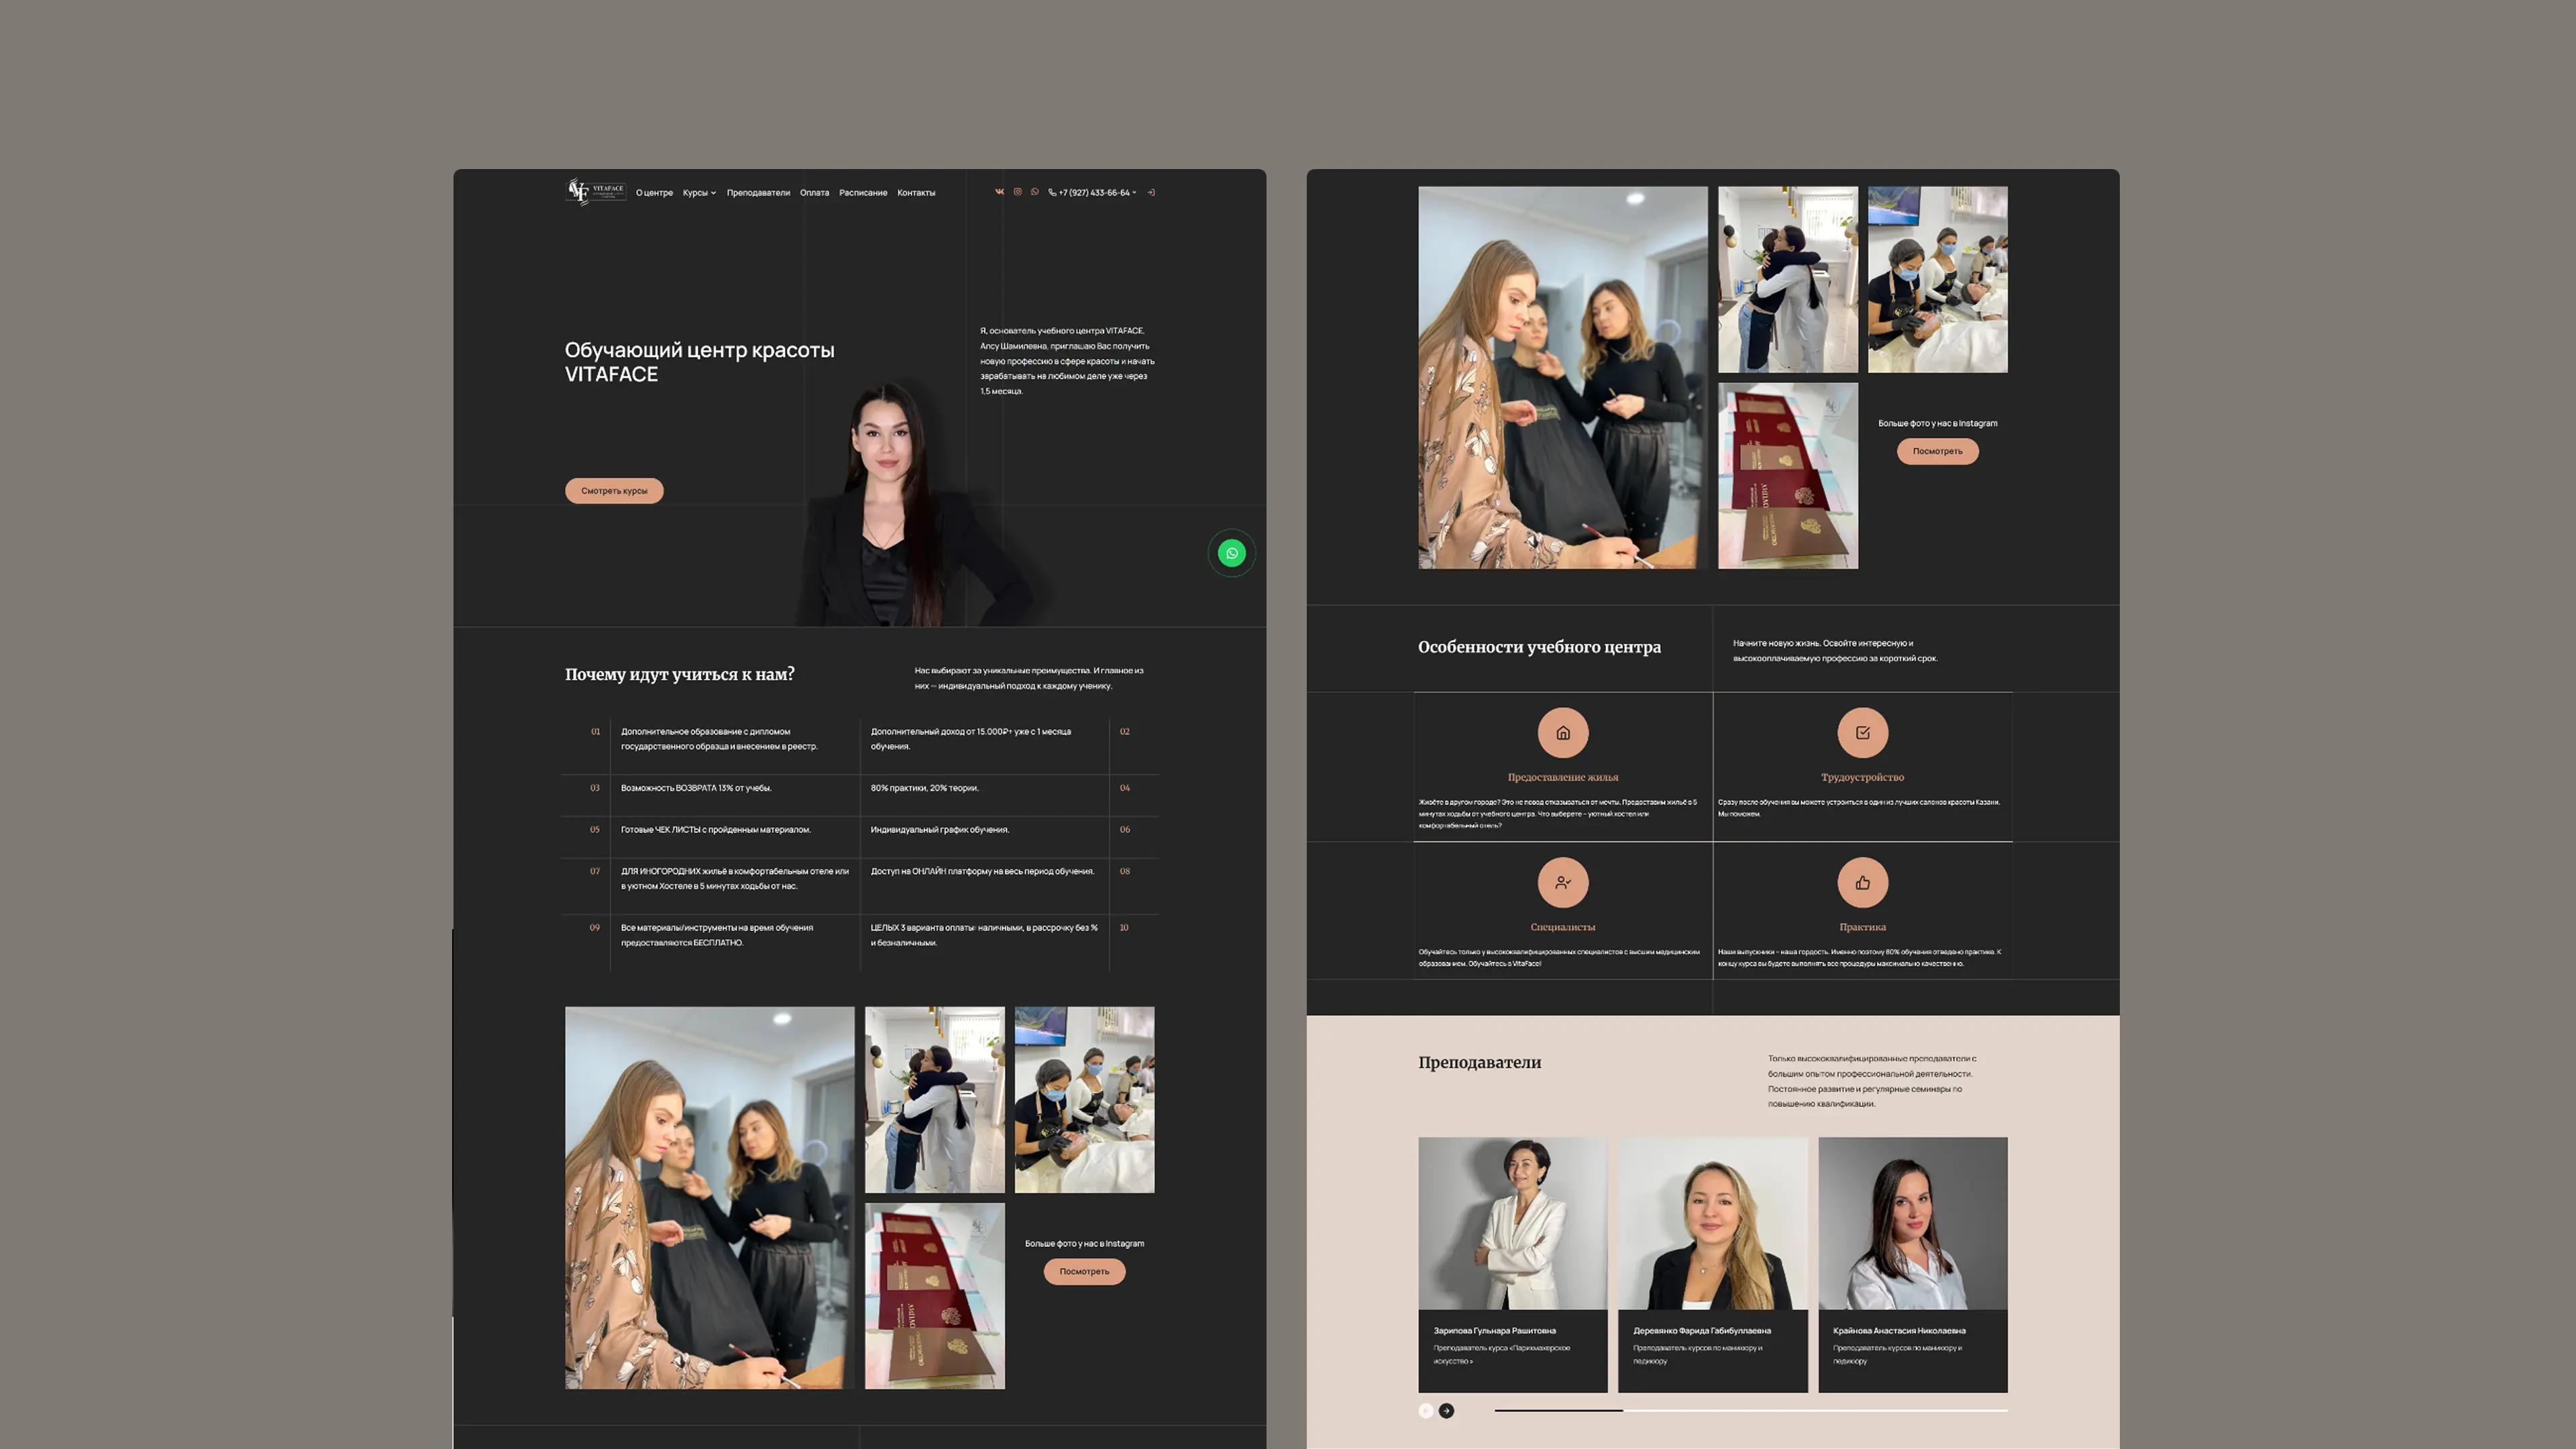Expand the Курсы dropdown menu
The image size is (2576, 1449).
[699, 193]
